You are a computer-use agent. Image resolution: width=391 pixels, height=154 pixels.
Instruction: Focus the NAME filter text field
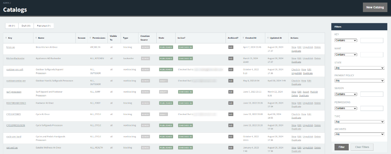(372, 54)
